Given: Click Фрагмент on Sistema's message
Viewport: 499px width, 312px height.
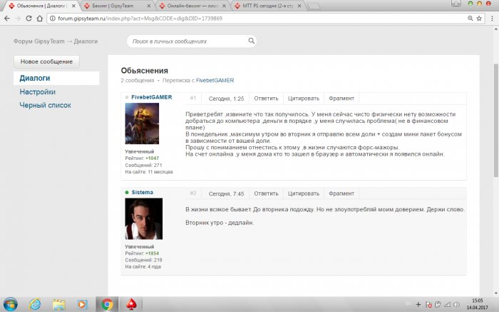Looking at the screenshot, I should (341, 193).
